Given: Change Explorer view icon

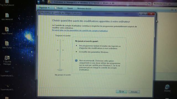Looking at the screenshot, I should (x=172, y=10).
